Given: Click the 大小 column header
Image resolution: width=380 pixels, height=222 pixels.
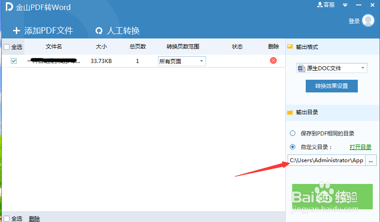Looking at the screenshot, I should click(x=101, y=47).
